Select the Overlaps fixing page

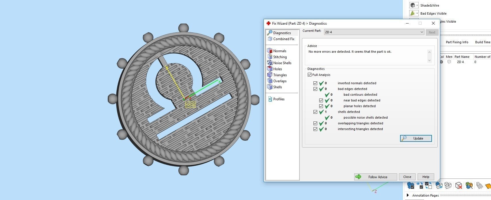tap(277, 81)
